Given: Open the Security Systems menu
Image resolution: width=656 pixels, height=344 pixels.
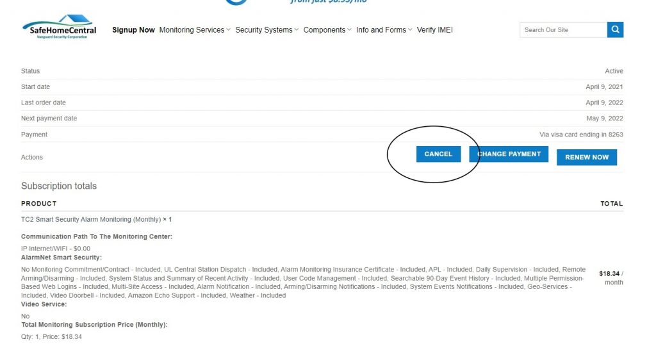Looking at the screenshot, I should pyautogui.click(x=263, y=30).
